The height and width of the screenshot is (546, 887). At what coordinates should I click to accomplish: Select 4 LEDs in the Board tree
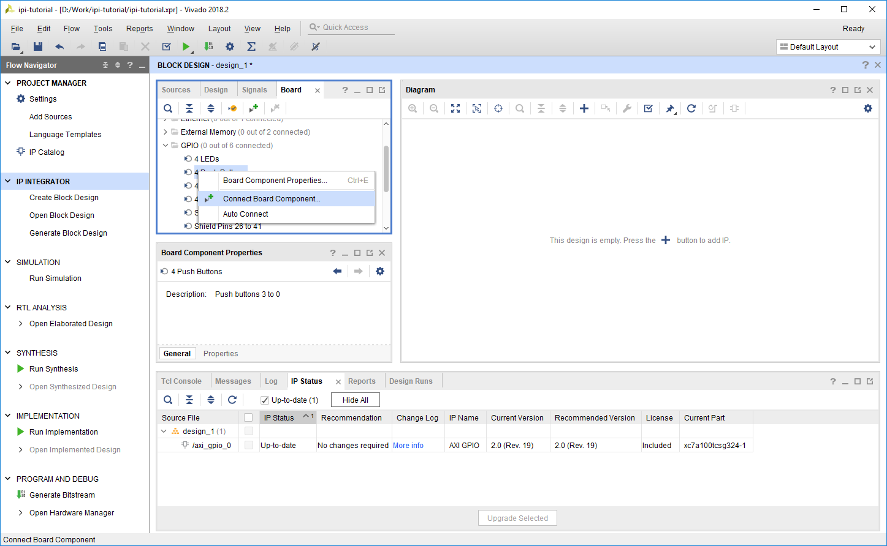(207, 159)
